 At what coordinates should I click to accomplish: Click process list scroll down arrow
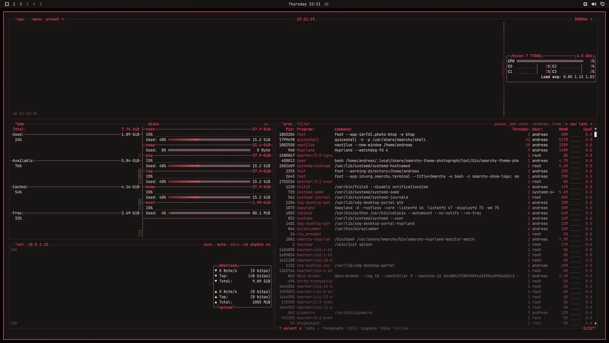pos(596,323)
